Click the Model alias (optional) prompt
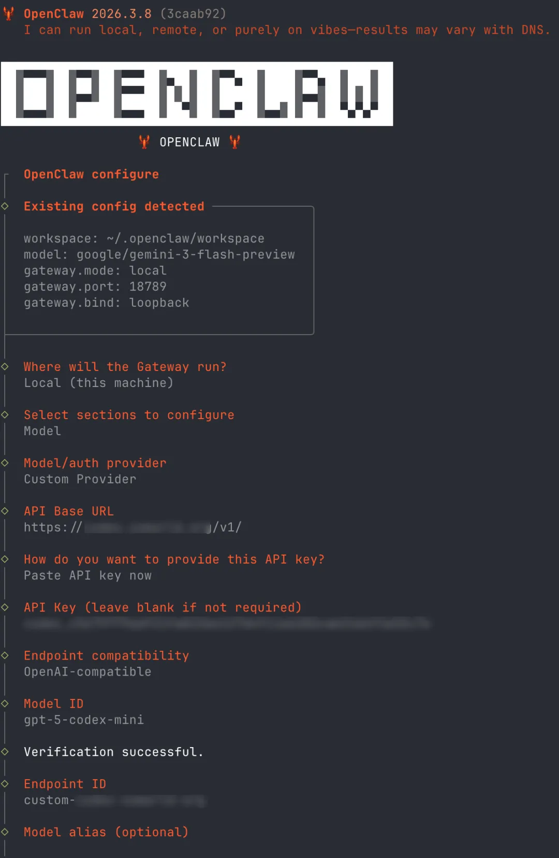559x858 pixels. (106, 832)
